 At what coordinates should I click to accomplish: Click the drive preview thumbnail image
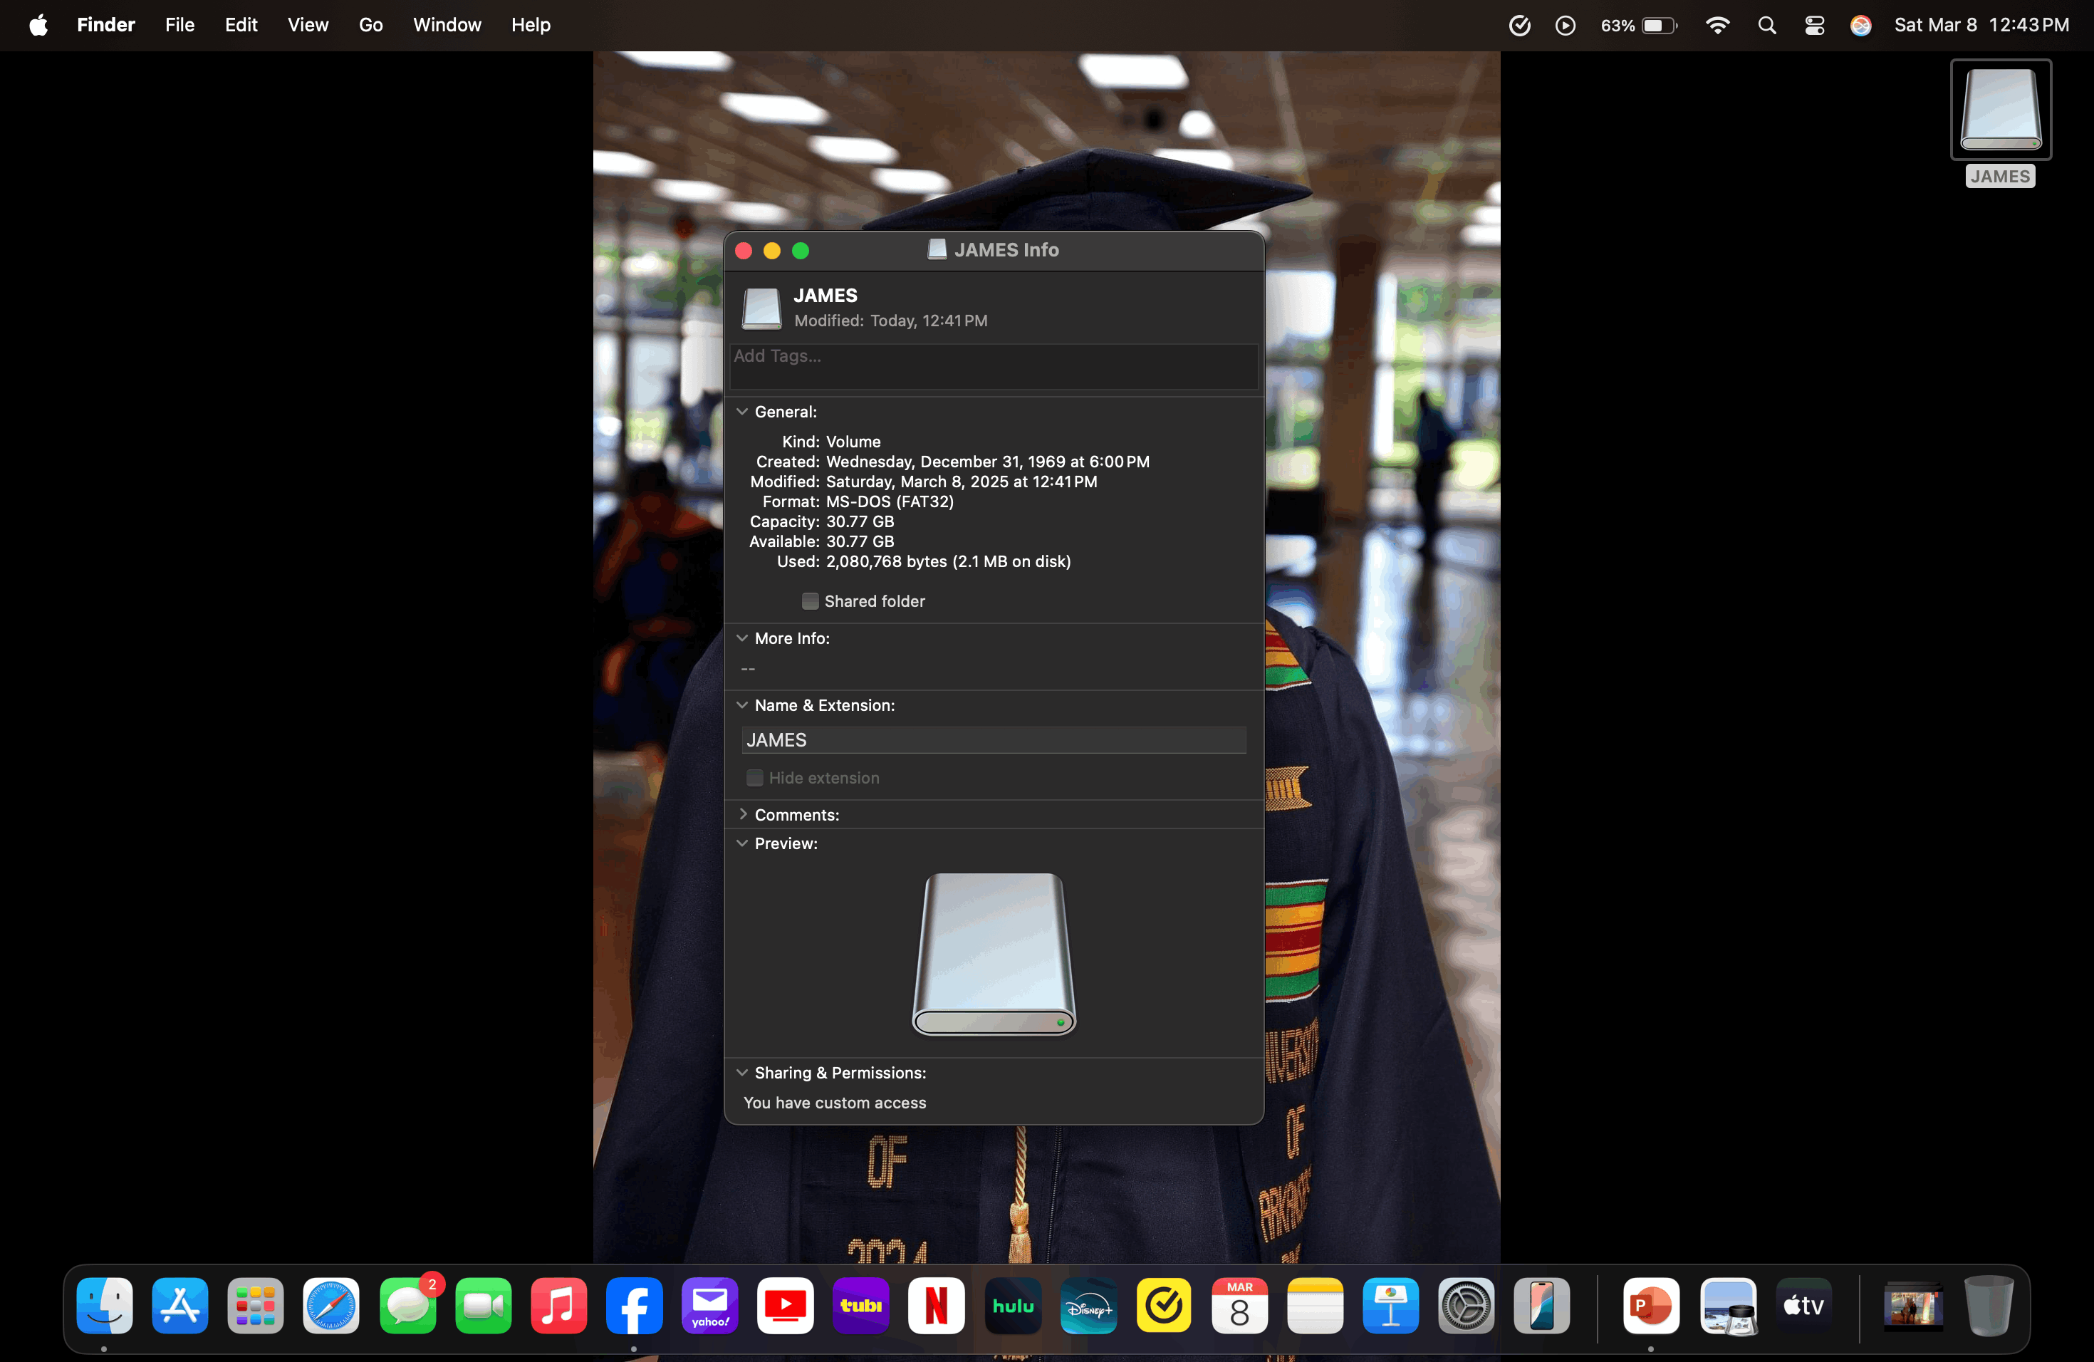coord(994,954)
